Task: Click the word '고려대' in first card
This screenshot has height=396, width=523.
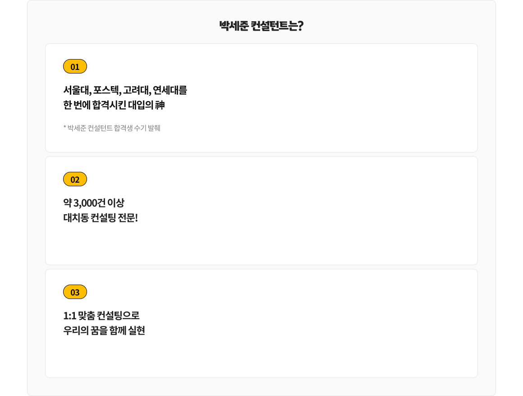Action: tap(136, 90)
